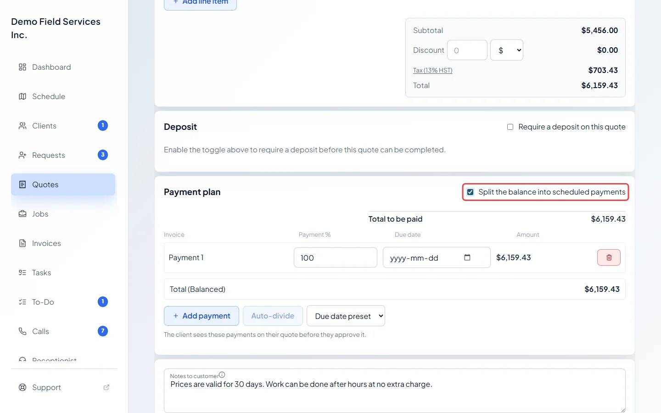661x413 pixels.
Task: Open the calendar picker in due date field
Action: 467,257
